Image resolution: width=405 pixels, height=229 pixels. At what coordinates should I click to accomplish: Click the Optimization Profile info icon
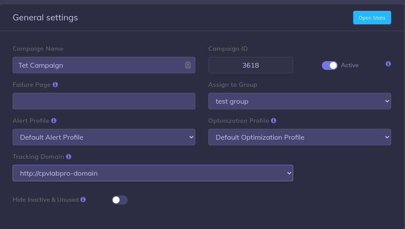pos(274,121)
